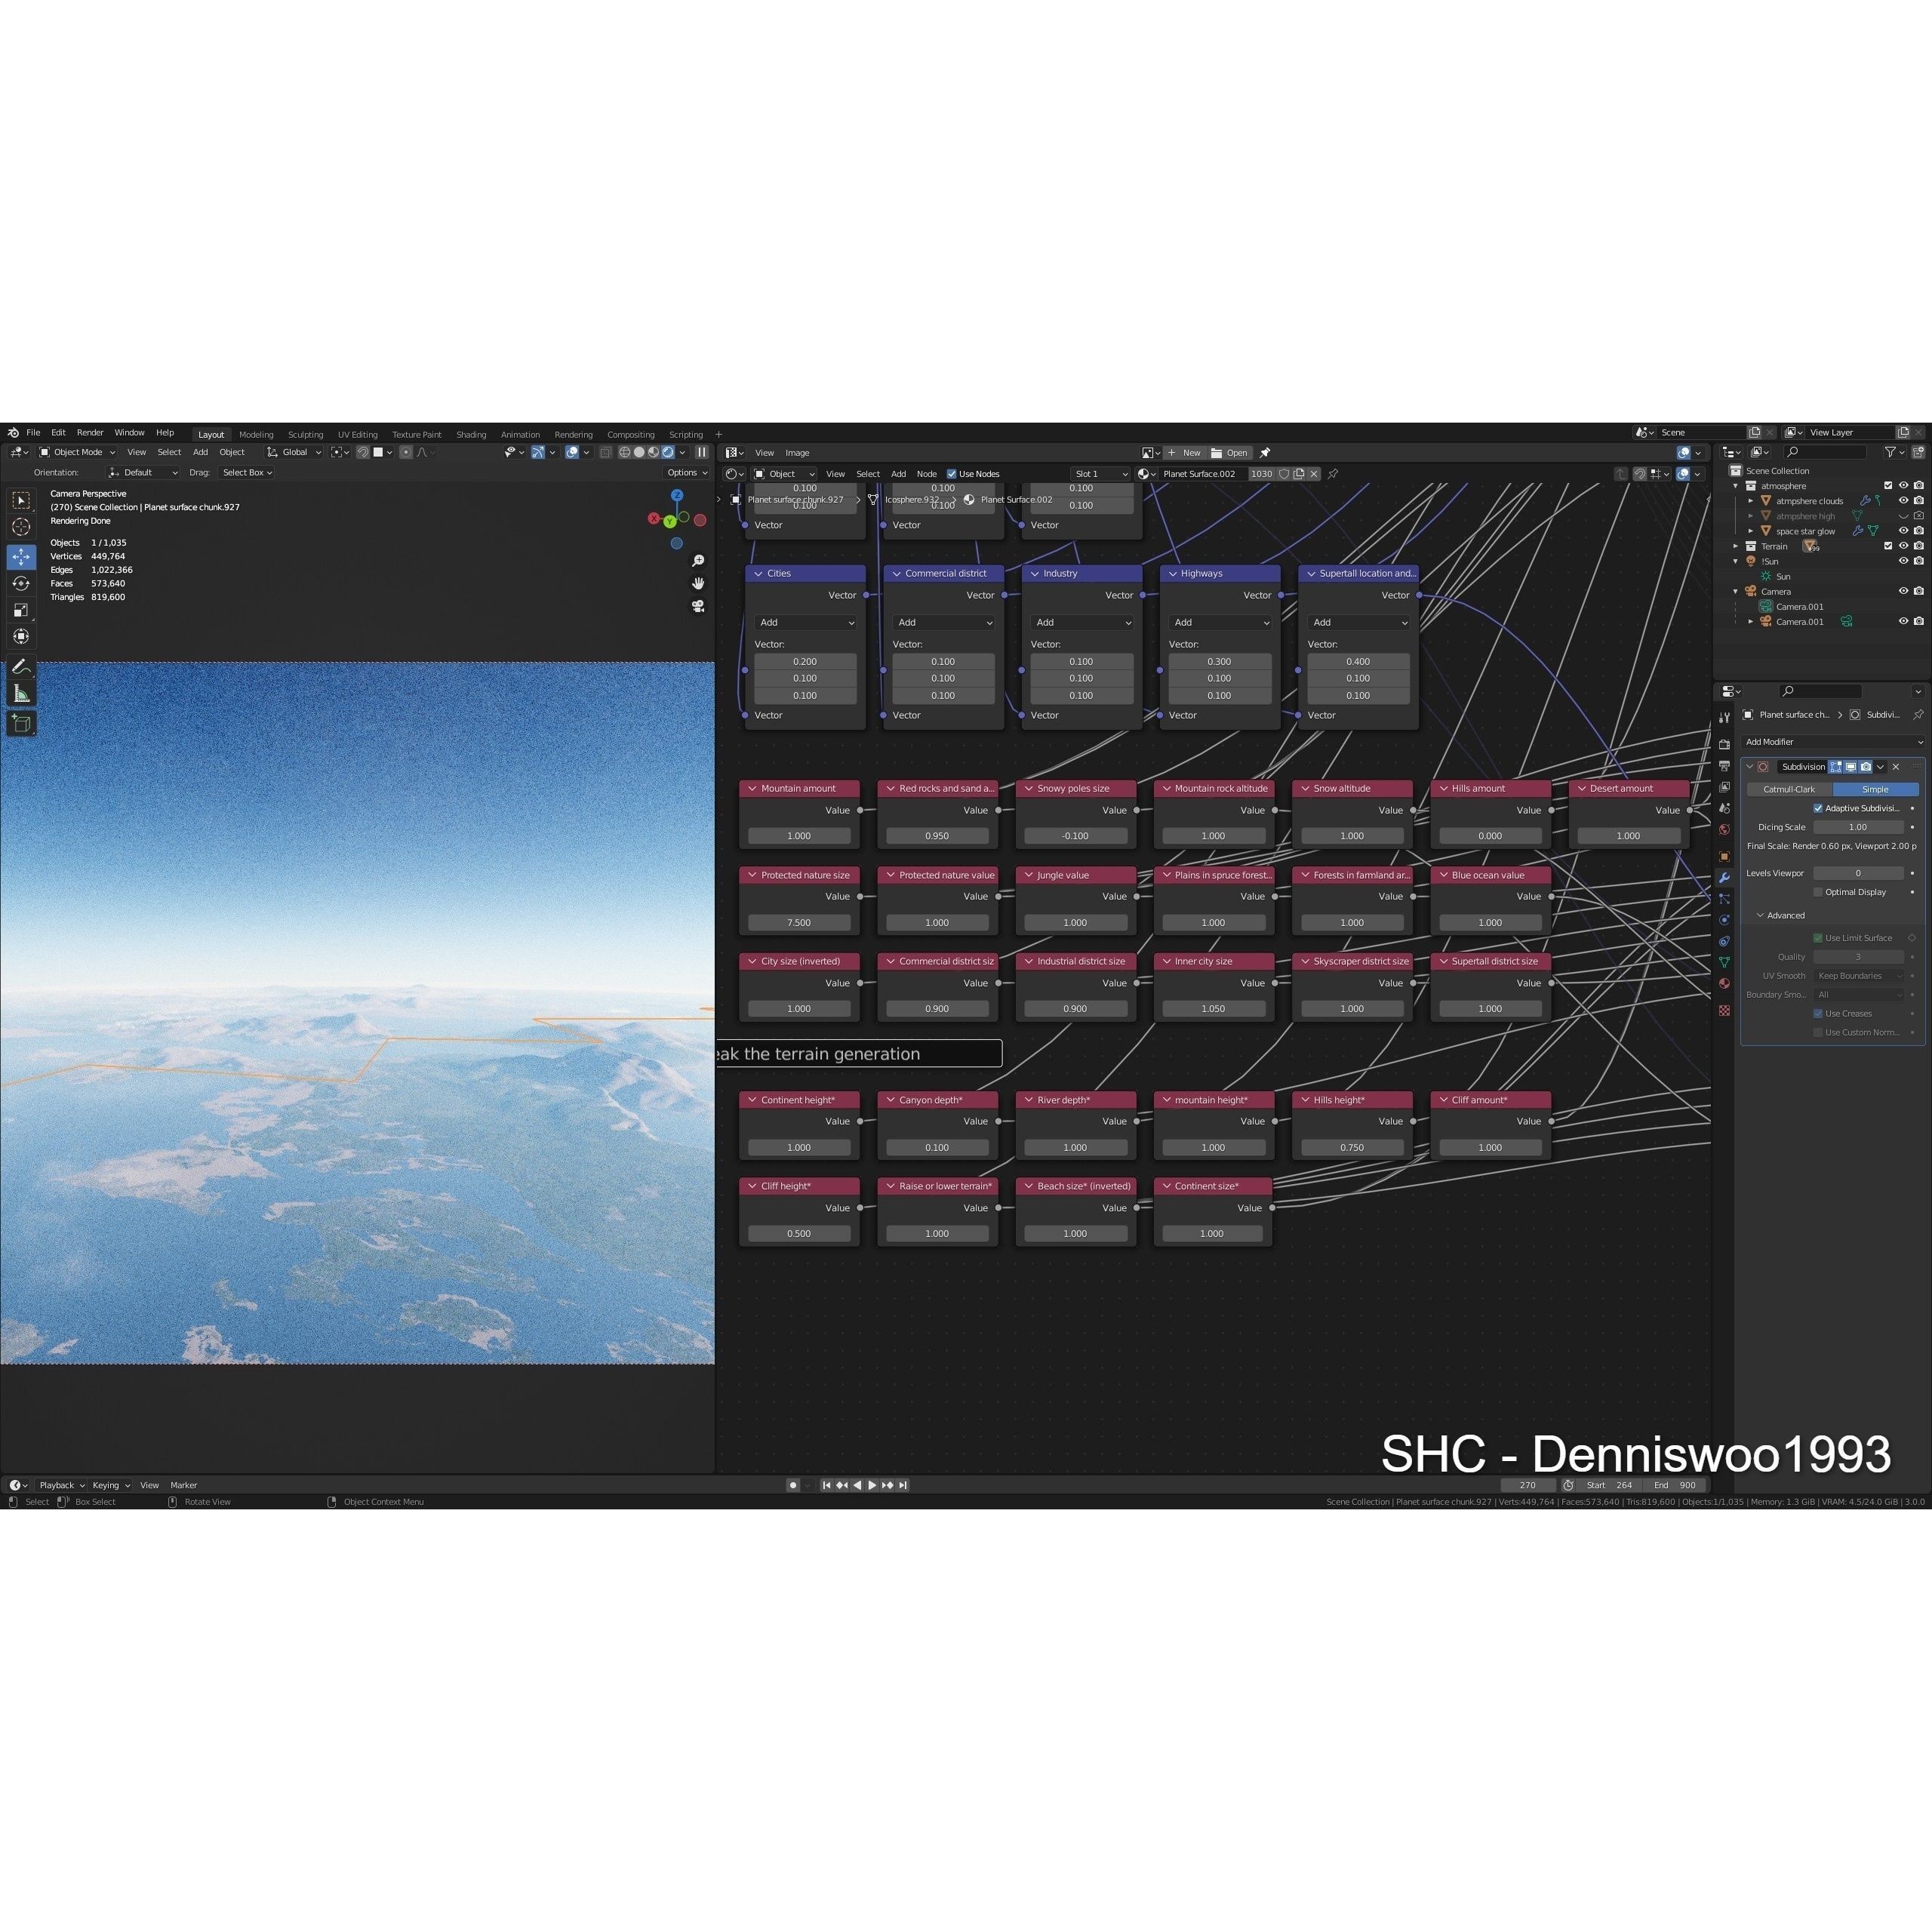The height and width of the screenshot is (1932, 1932).
Task: Adjust the Dicing Scale slider
Action: 1858,827
